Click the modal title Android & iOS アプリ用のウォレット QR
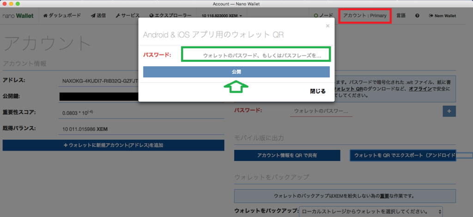The height and width of the screenshot is (217, 473). (213, 35)
